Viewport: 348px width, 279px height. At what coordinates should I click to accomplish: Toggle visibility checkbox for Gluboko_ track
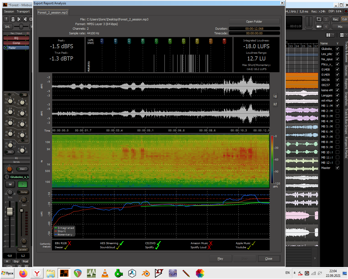pos(337,49)
